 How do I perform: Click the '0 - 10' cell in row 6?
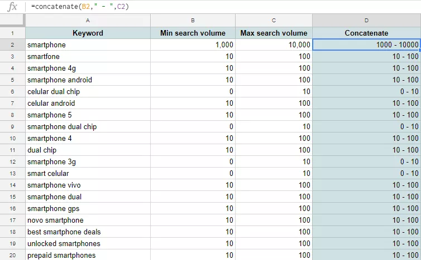tap(366, 91)
